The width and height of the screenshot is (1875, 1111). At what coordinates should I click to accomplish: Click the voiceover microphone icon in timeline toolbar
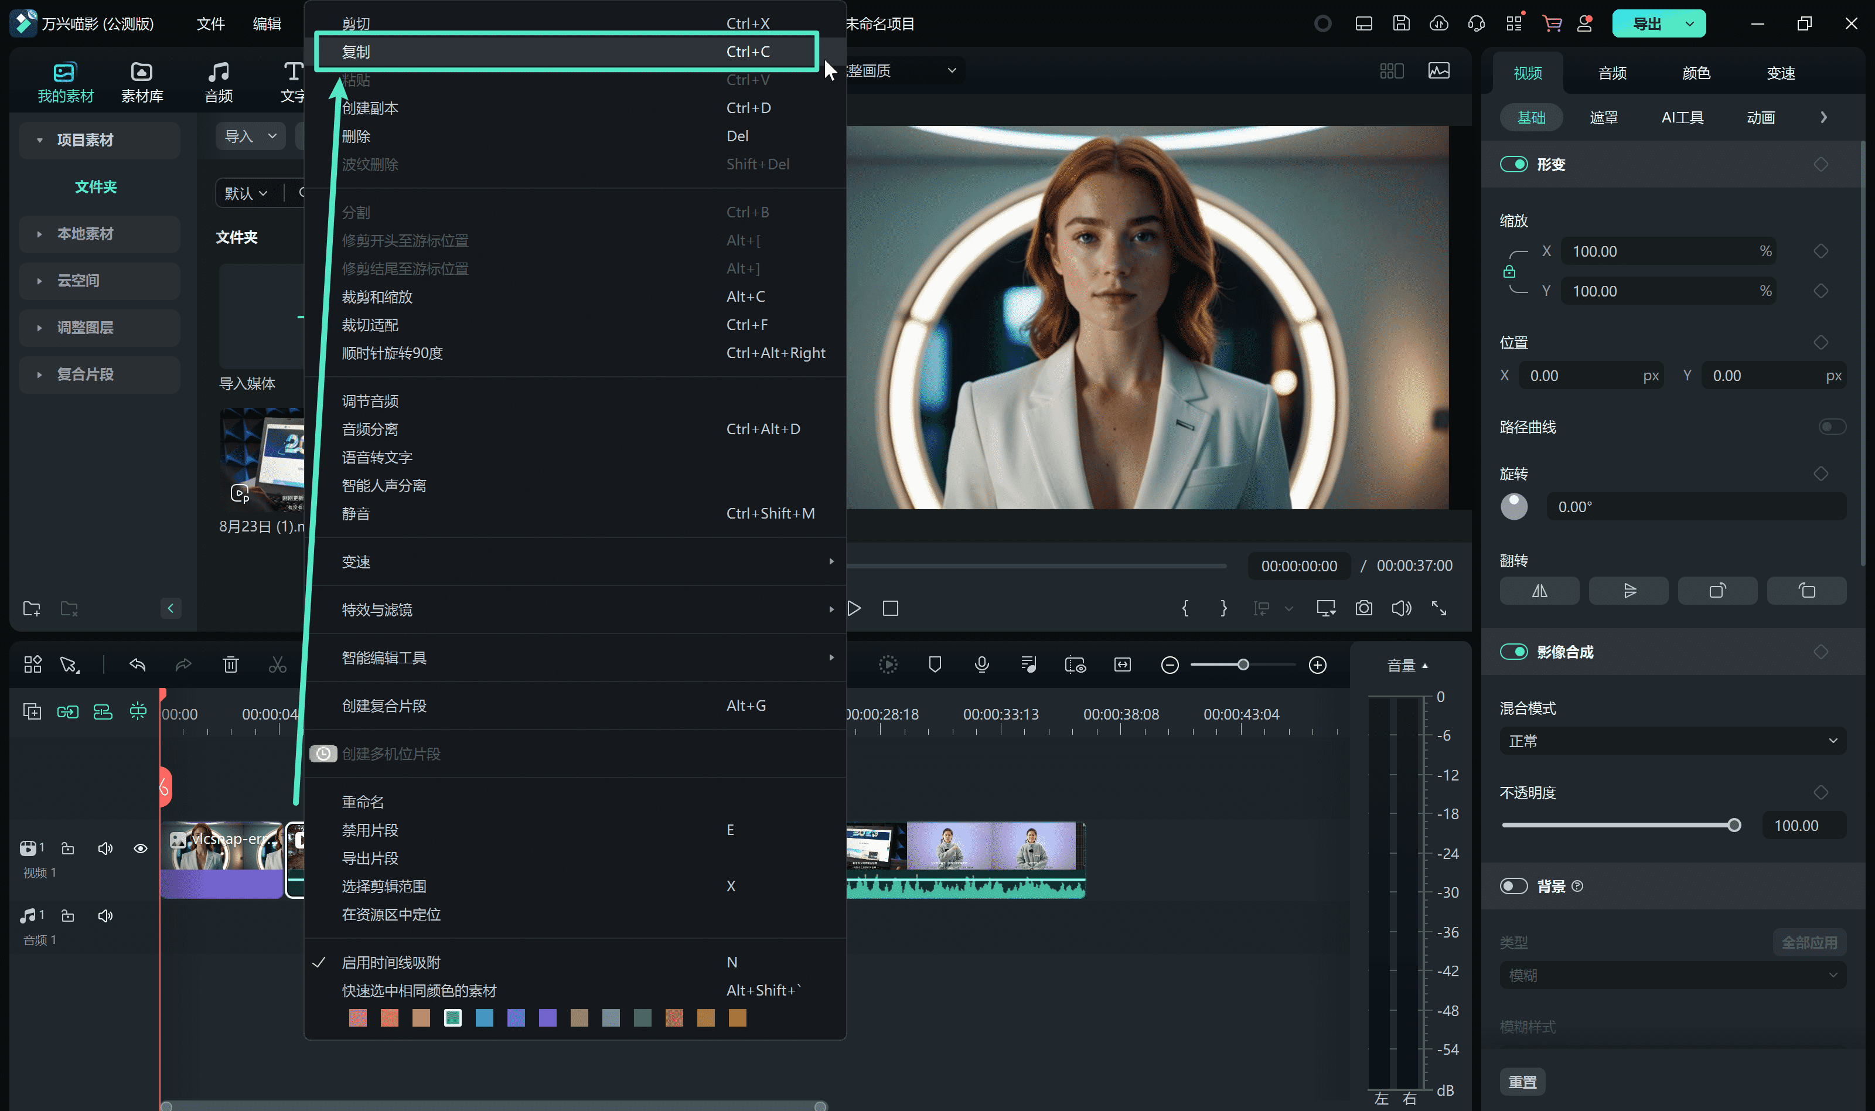click(x=981, y=665)
